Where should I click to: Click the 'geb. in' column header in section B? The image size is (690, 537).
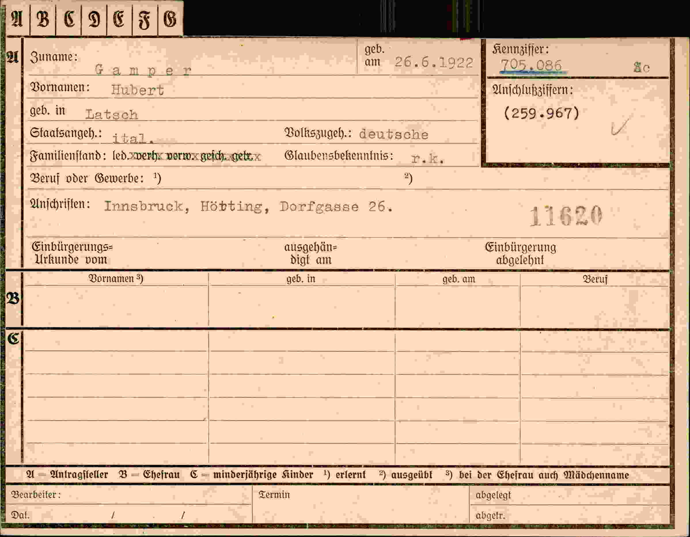(x=301, y=279)
